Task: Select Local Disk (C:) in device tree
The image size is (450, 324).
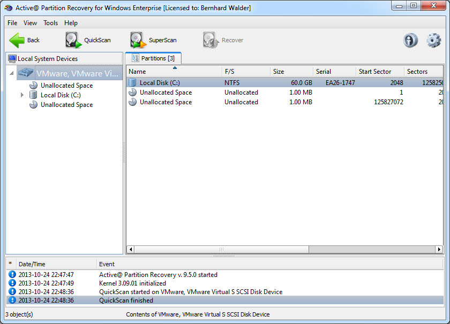Action: click(55, 95)
